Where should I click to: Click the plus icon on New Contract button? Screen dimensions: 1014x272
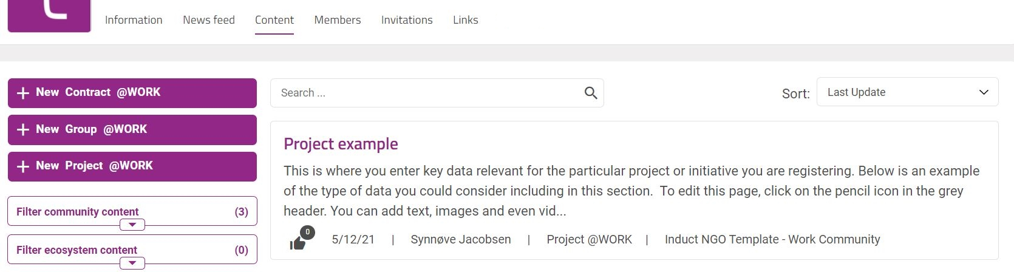pos(23,93)
